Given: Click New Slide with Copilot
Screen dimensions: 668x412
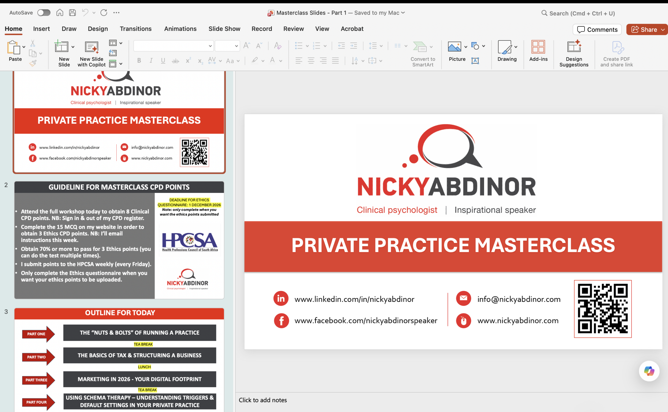Looking at the screenshot, I should pos(92,54).
